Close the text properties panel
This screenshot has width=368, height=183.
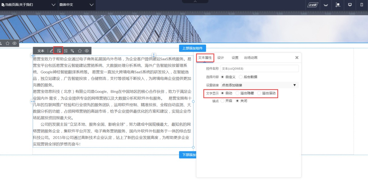point(297,57)
